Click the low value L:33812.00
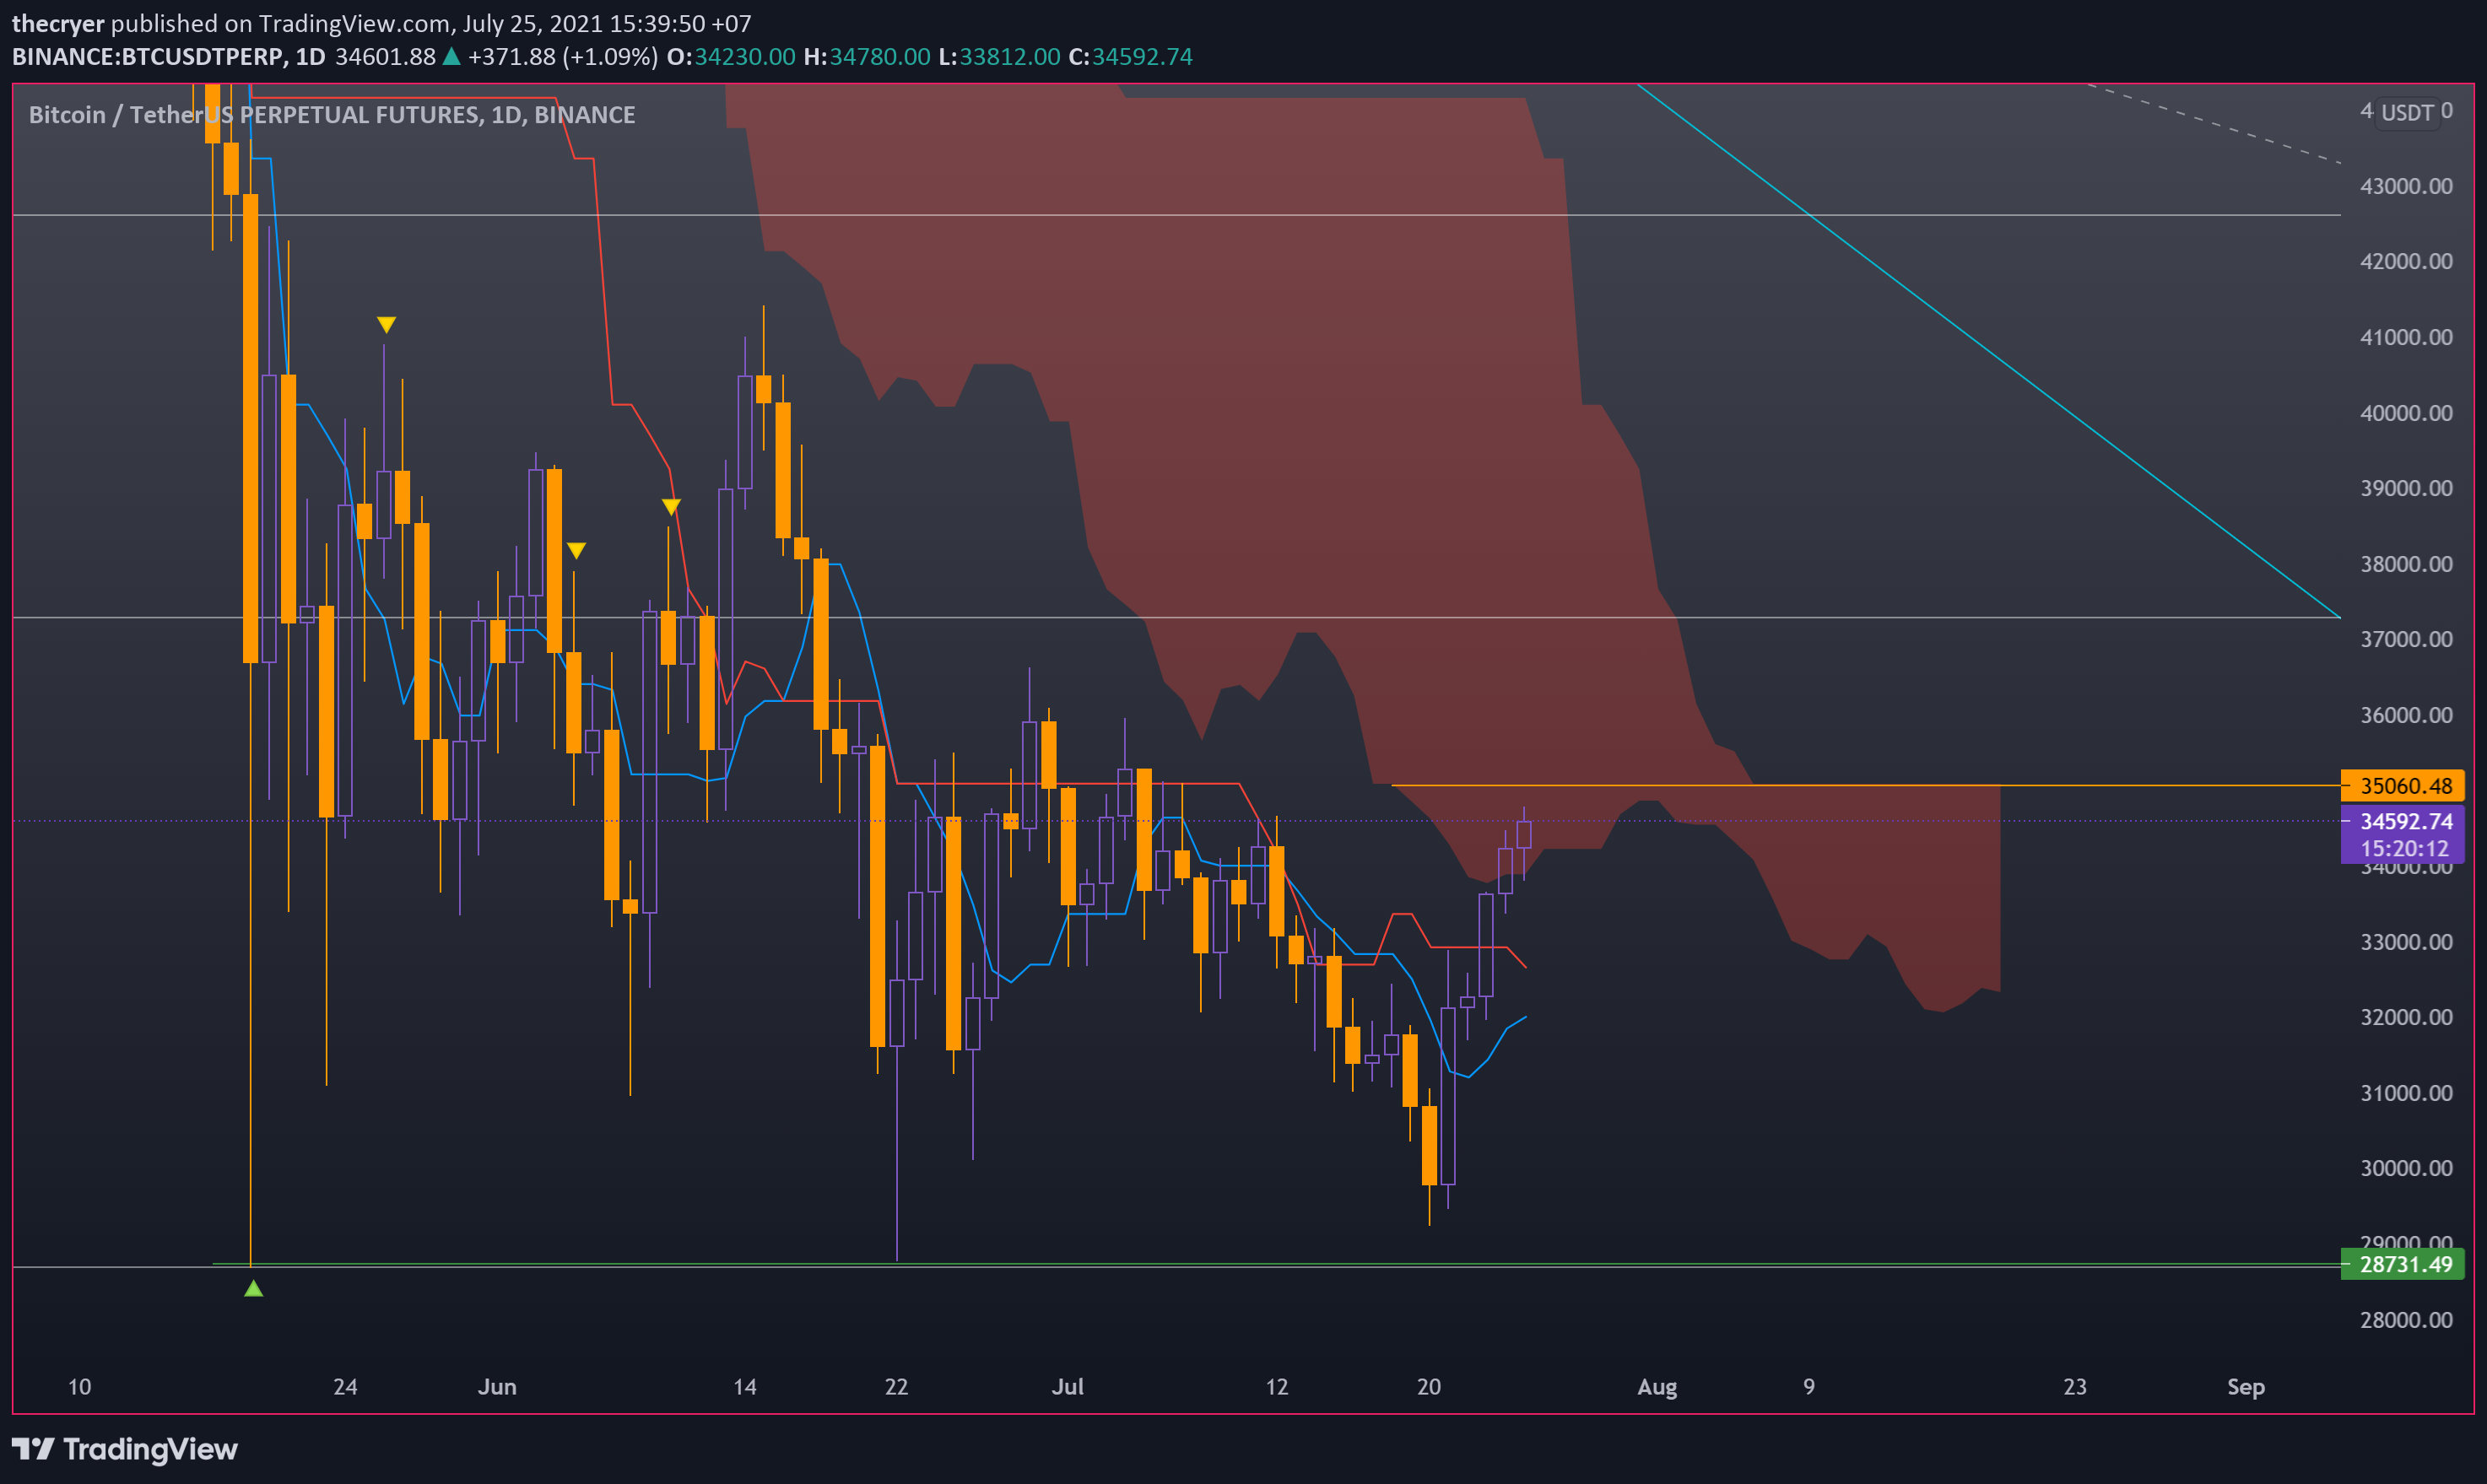 tap(999, 56)
